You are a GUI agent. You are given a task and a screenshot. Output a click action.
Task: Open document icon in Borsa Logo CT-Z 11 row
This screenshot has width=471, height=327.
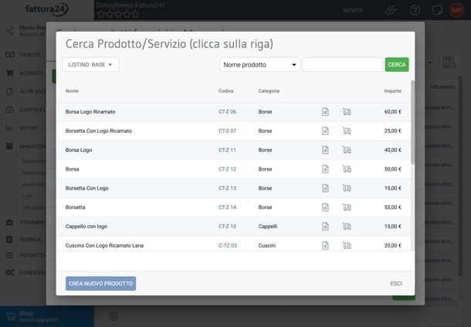325,150
